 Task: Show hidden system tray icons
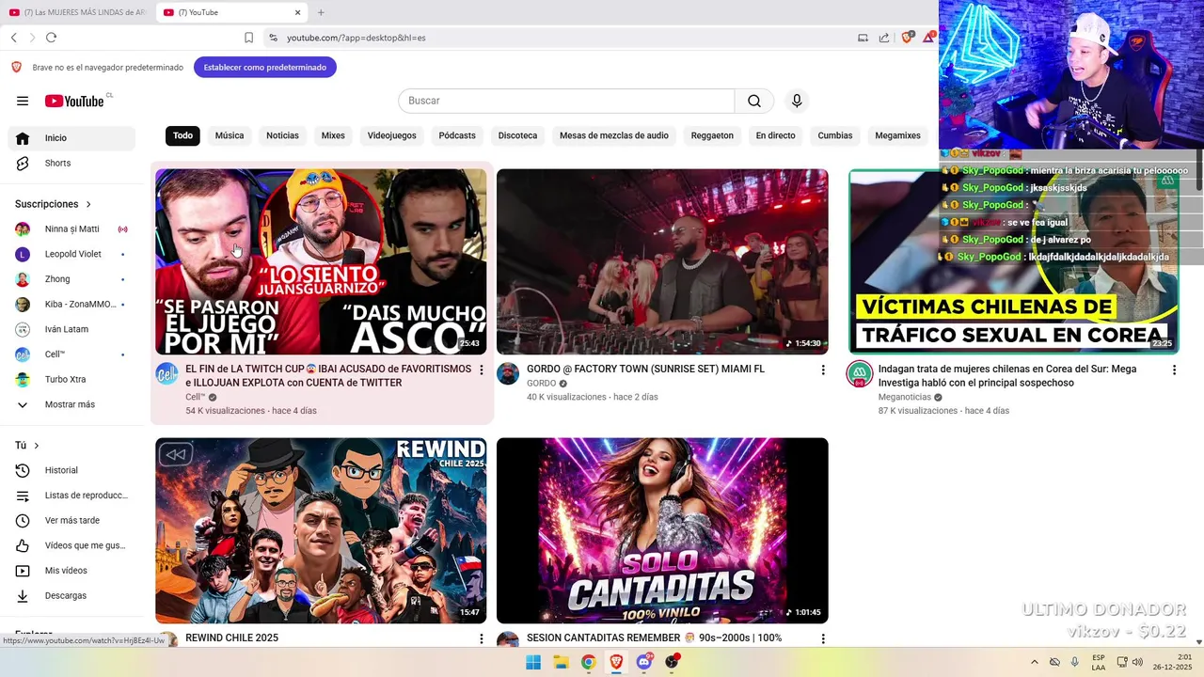(1035, 662)
